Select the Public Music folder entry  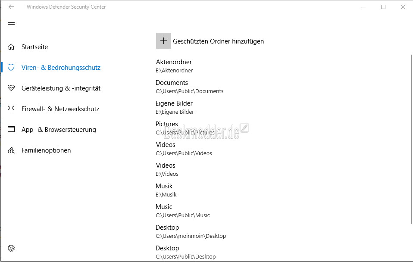(182, 211)
